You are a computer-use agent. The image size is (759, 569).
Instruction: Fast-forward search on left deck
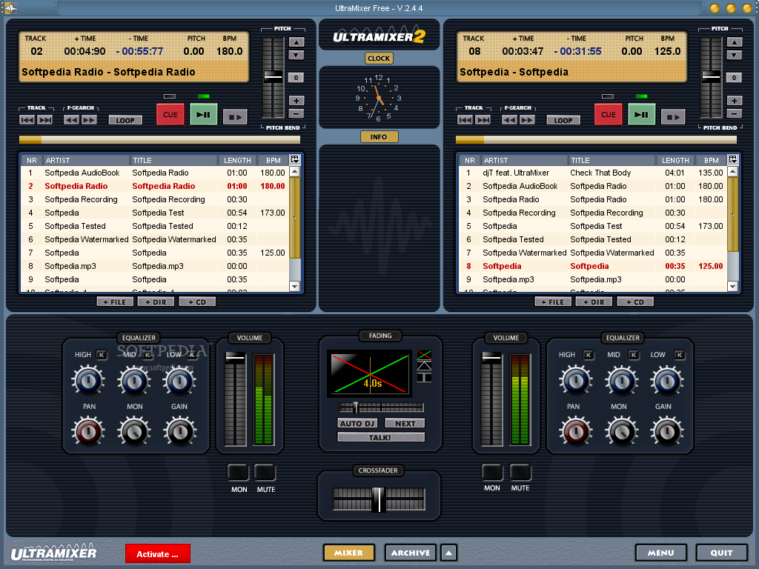(89, 119)
